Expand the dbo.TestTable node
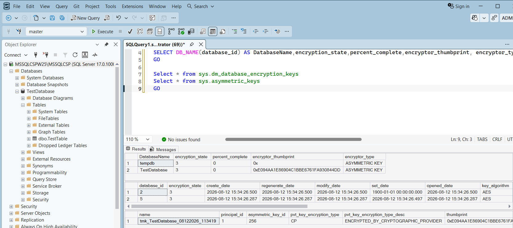513x228 pixels. (x=29, y=139)
